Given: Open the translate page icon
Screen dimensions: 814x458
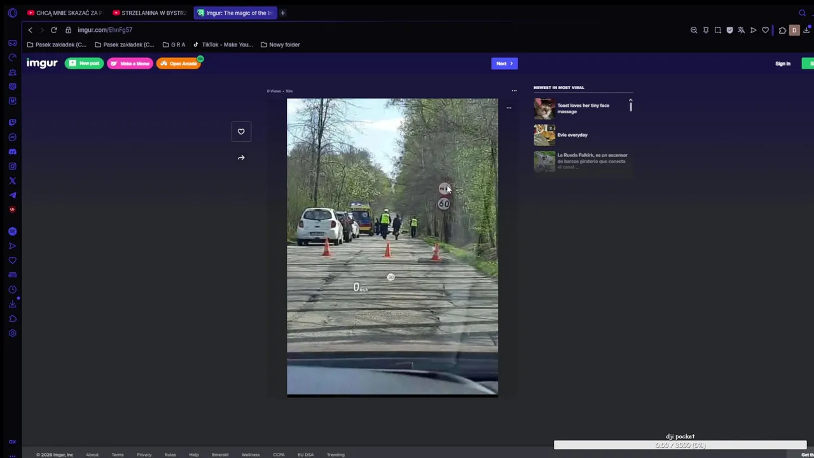Looking at the screenshot, I should click(x=742, y=30).
